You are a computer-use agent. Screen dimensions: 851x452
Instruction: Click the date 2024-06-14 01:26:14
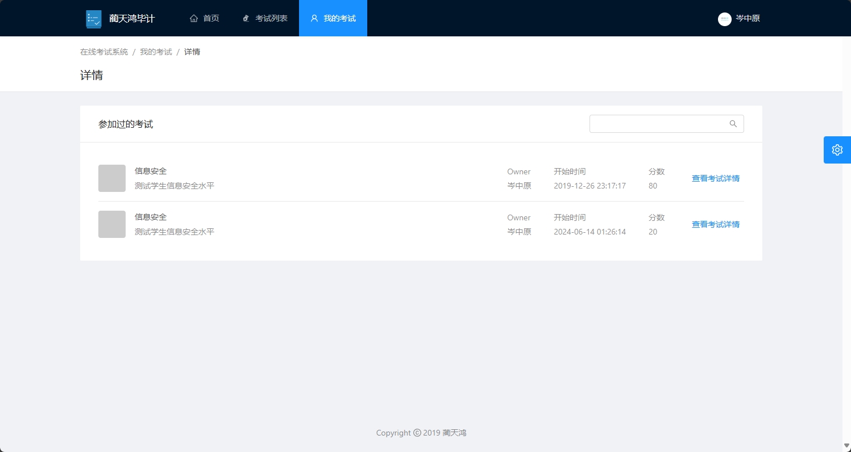[x=590, y=232]
